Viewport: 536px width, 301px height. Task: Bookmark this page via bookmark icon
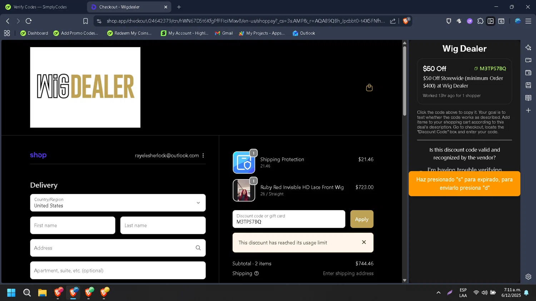click(85, 21)
